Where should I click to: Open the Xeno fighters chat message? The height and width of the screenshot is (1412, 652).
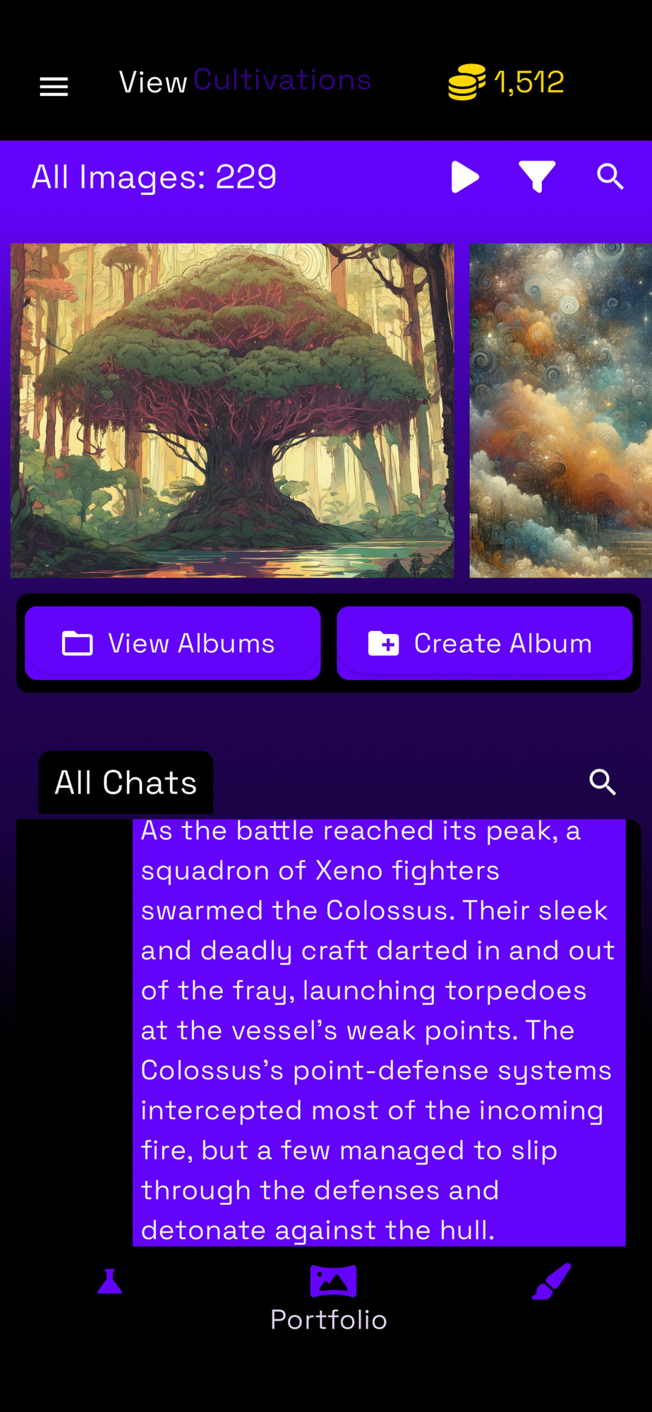(379, 1031)
